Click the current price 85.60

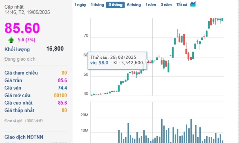[x=22, y=28]
